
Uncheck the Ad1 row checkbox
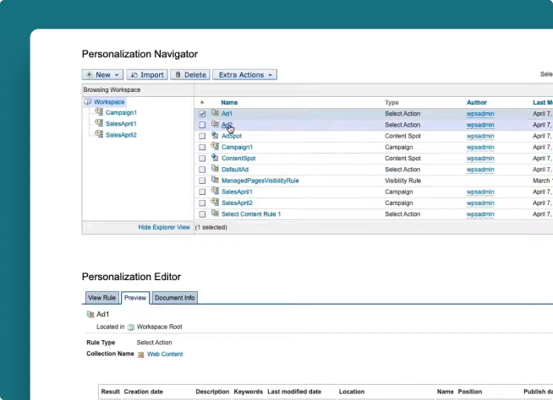[202, 114]
